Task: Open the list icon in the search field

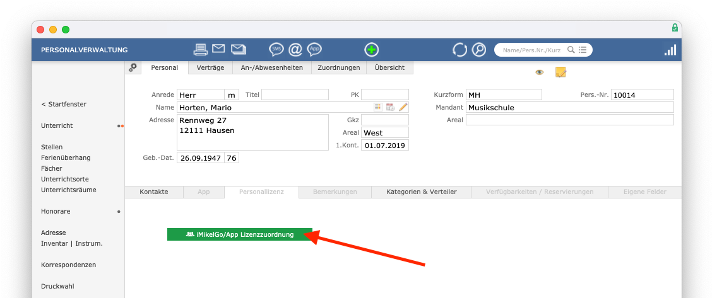Action: pos(582,50)
